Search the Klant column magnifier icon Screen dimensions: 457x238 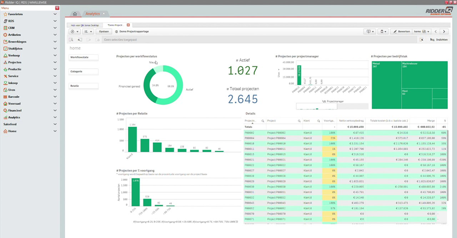[x=318, y=121]
